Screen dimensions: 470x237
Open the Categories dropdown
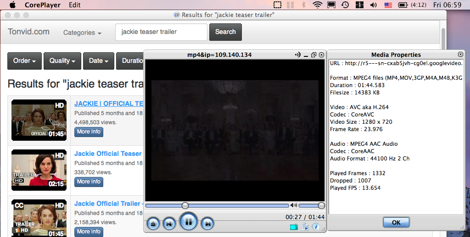click(x=82, y=33)
